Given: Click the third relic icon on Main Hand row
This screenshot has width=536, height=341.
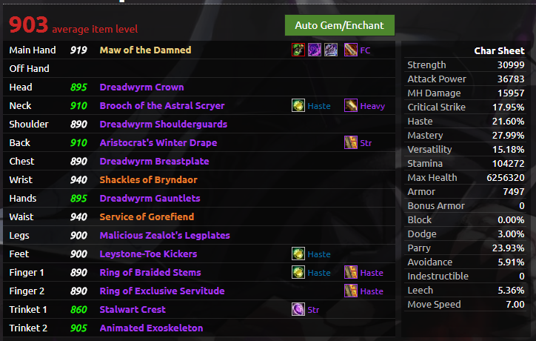Looking at the screenshot, I should [331, 50].
